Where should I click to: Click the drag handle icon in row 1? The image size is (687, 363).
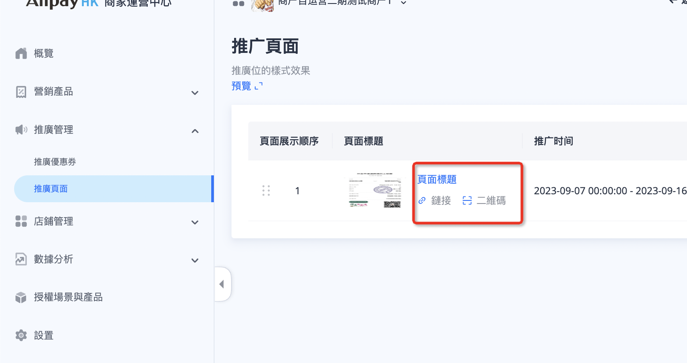(x=266, y=190)
